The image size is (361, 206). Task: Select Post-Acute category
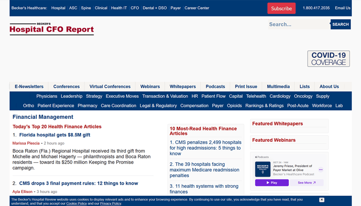tap(298, 105)
